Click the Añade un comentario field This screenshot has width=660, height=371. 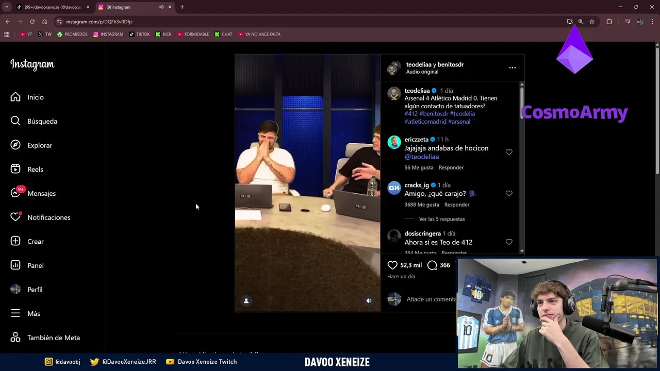[431, 299]
